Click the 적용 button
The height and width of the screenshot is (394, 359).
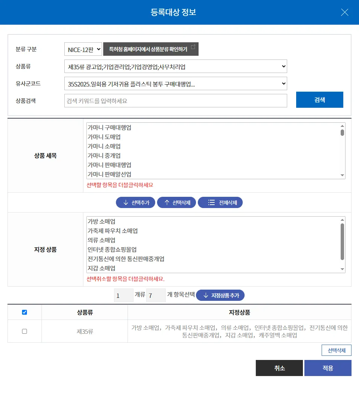click(x=328, y=368)
